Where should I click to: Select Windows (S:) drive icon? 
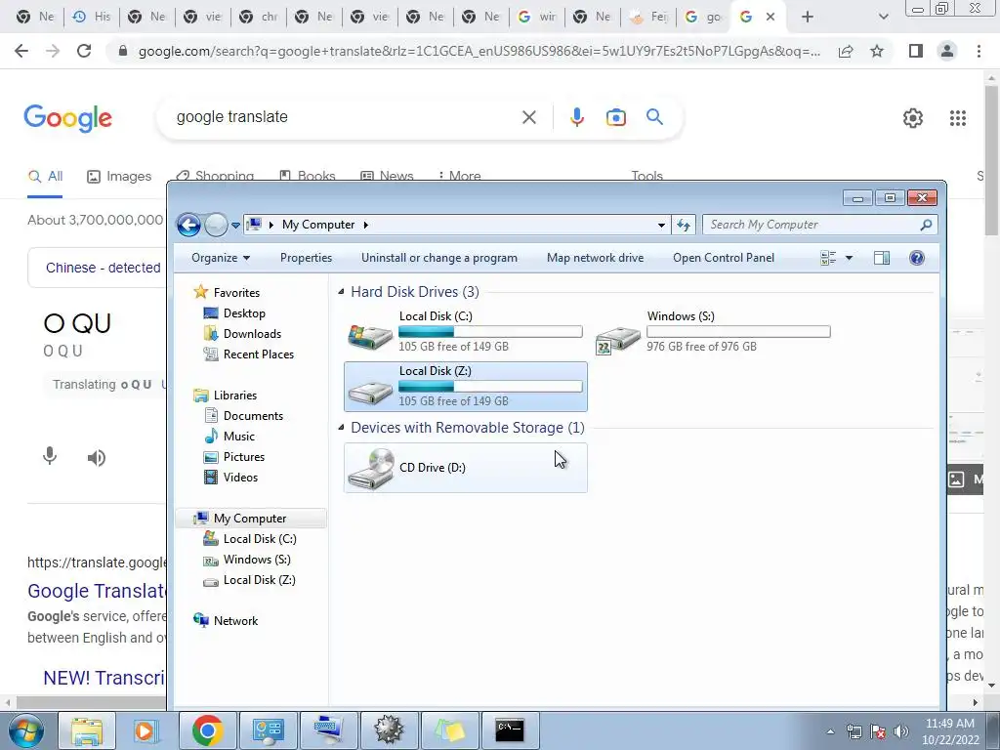(x=617, y=339)
